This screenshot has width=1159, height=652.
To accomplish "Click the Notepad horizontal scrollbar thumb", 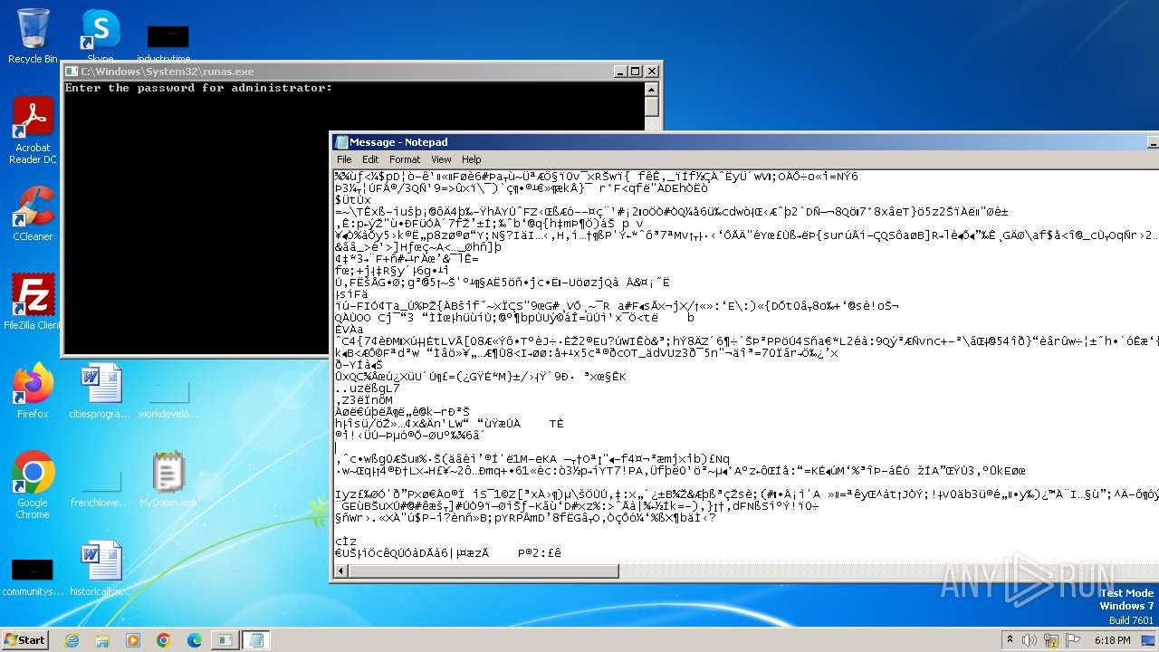I will [484, 570].
